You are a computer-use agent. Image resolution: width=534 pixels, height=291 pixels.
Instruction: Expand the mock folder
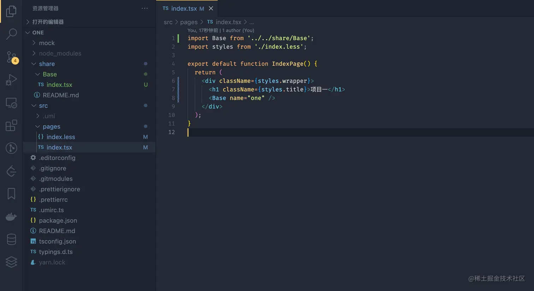[89, 43]
